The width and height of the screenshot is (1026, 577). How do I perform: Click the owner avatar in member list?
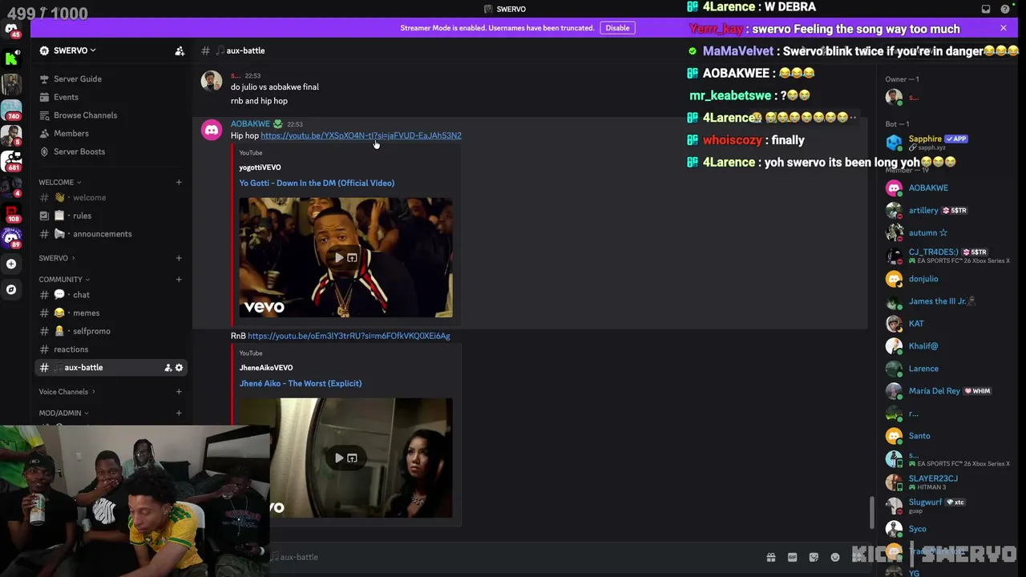894,98
